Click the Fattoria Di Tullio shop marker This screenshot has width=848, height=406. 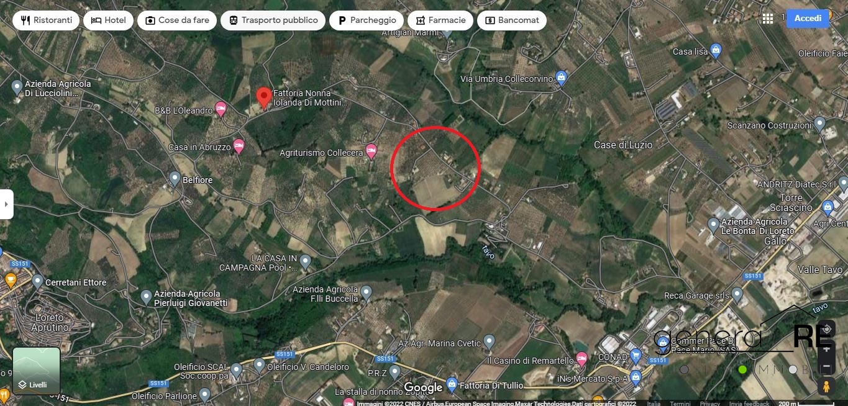[452, 384]
